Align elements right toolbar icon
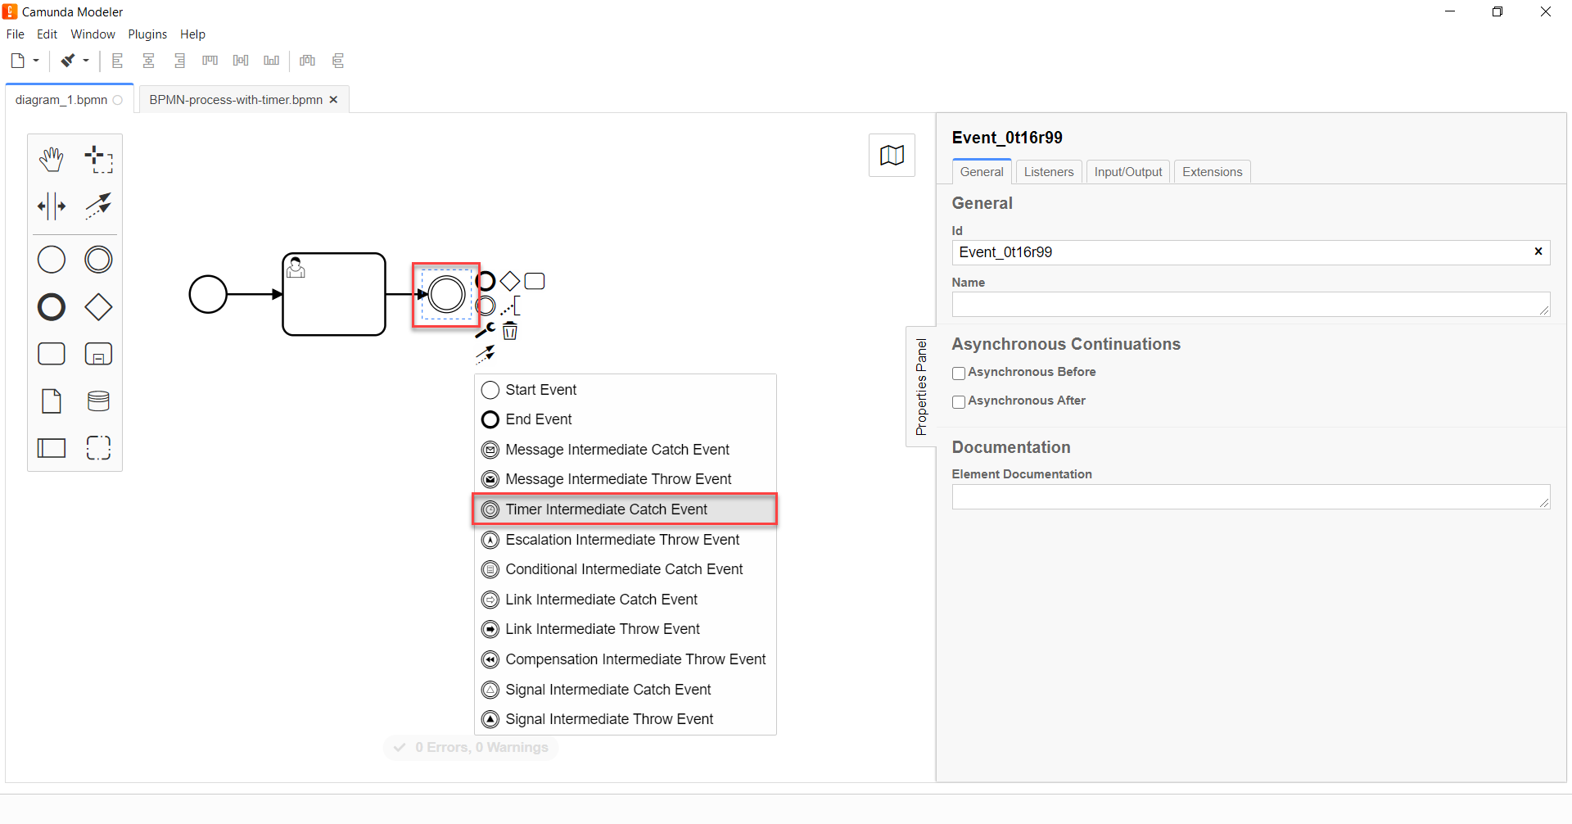1572x824 pixels. [179, 61]
